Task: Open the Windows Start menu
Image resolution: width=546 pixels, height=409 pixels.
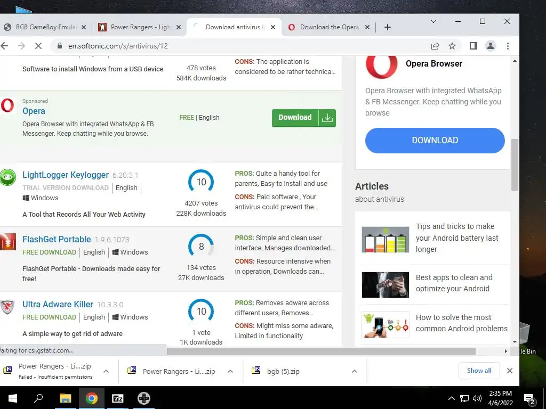Action: click(13, 398)
